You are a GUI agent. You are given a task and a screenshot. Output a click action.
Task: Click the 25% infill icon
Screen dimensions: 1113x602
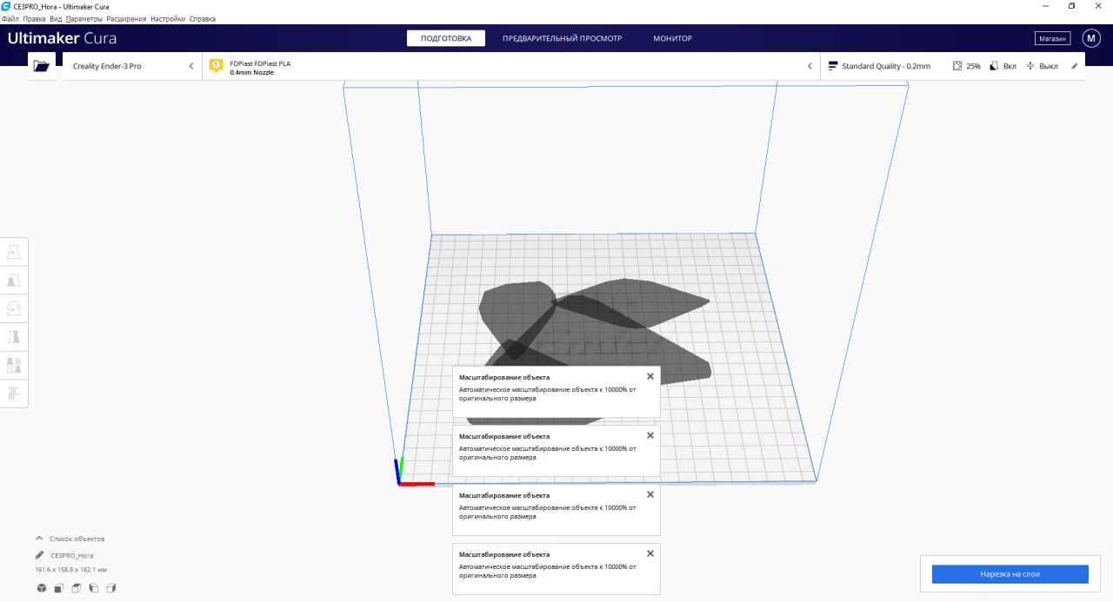click(x=957, y=66)
